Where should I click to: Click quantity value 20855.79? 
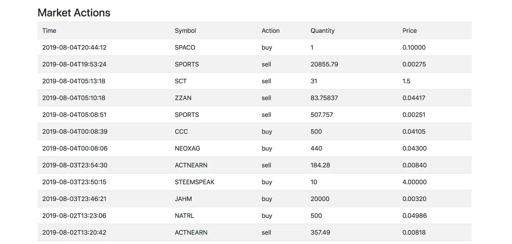point(324,64)
